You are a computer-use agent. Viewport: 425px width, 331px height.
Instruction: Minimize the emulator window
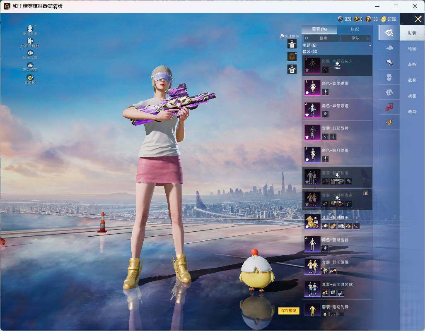pos(377,6)
